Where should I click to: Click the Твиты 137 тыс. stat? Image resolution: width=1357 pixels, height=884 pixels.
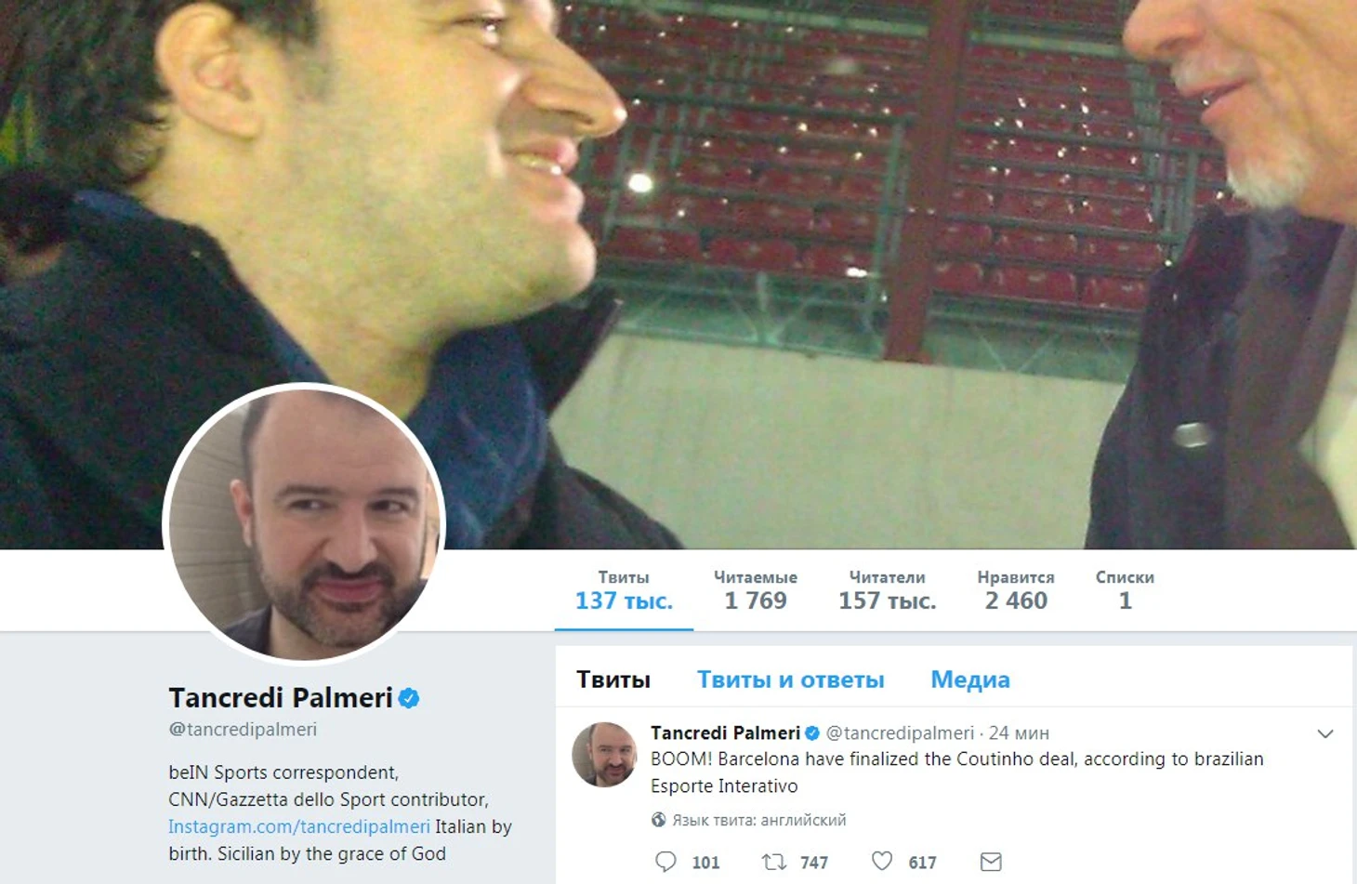point(624,590)
